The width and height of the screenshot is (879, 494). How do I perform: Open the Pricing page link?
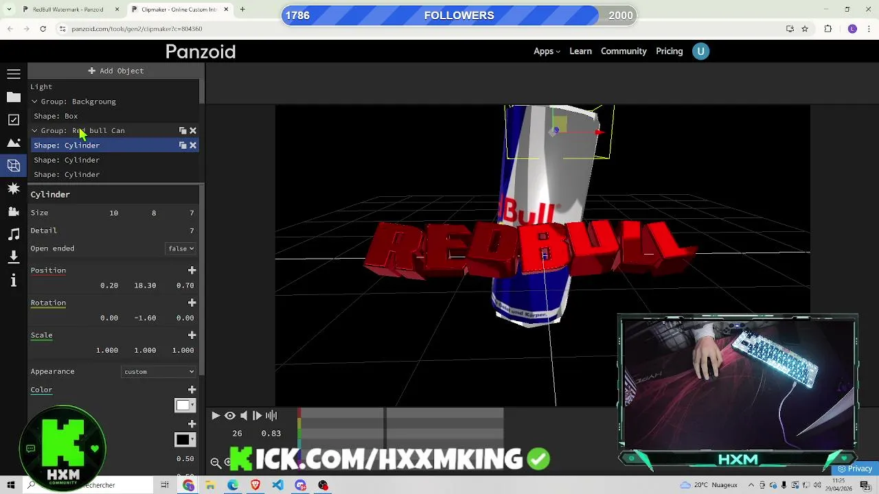(x=669, y=51)
